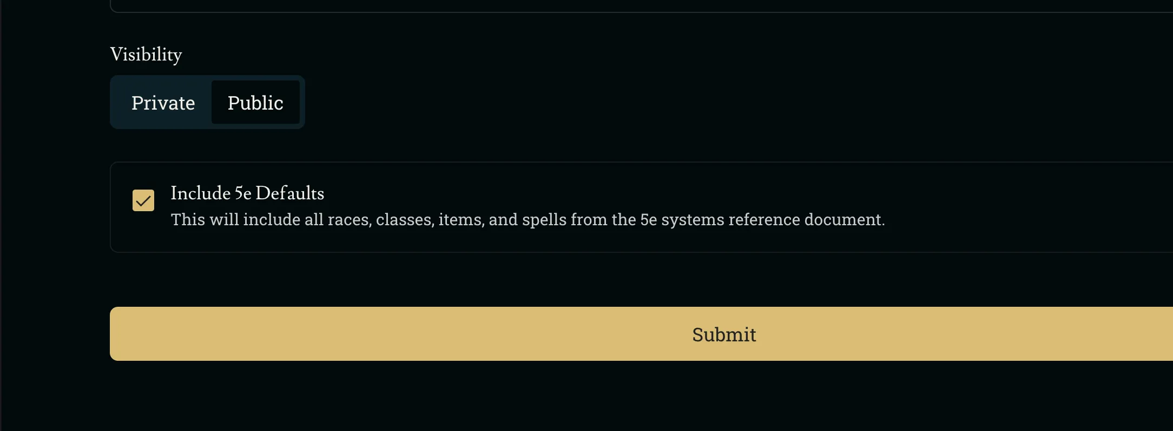Click the word "Public" in the segmented control
This screenshot has width=1173, height=431.
pos(255,103)
